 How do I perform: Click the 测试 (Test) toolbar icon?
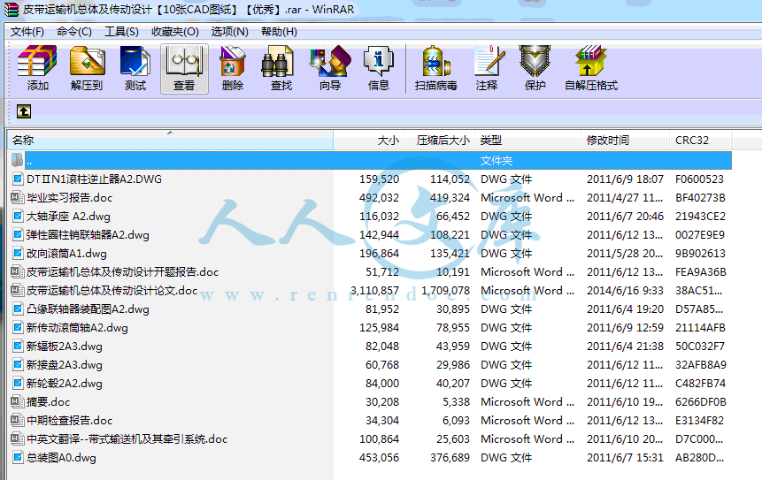coord(135,62)
